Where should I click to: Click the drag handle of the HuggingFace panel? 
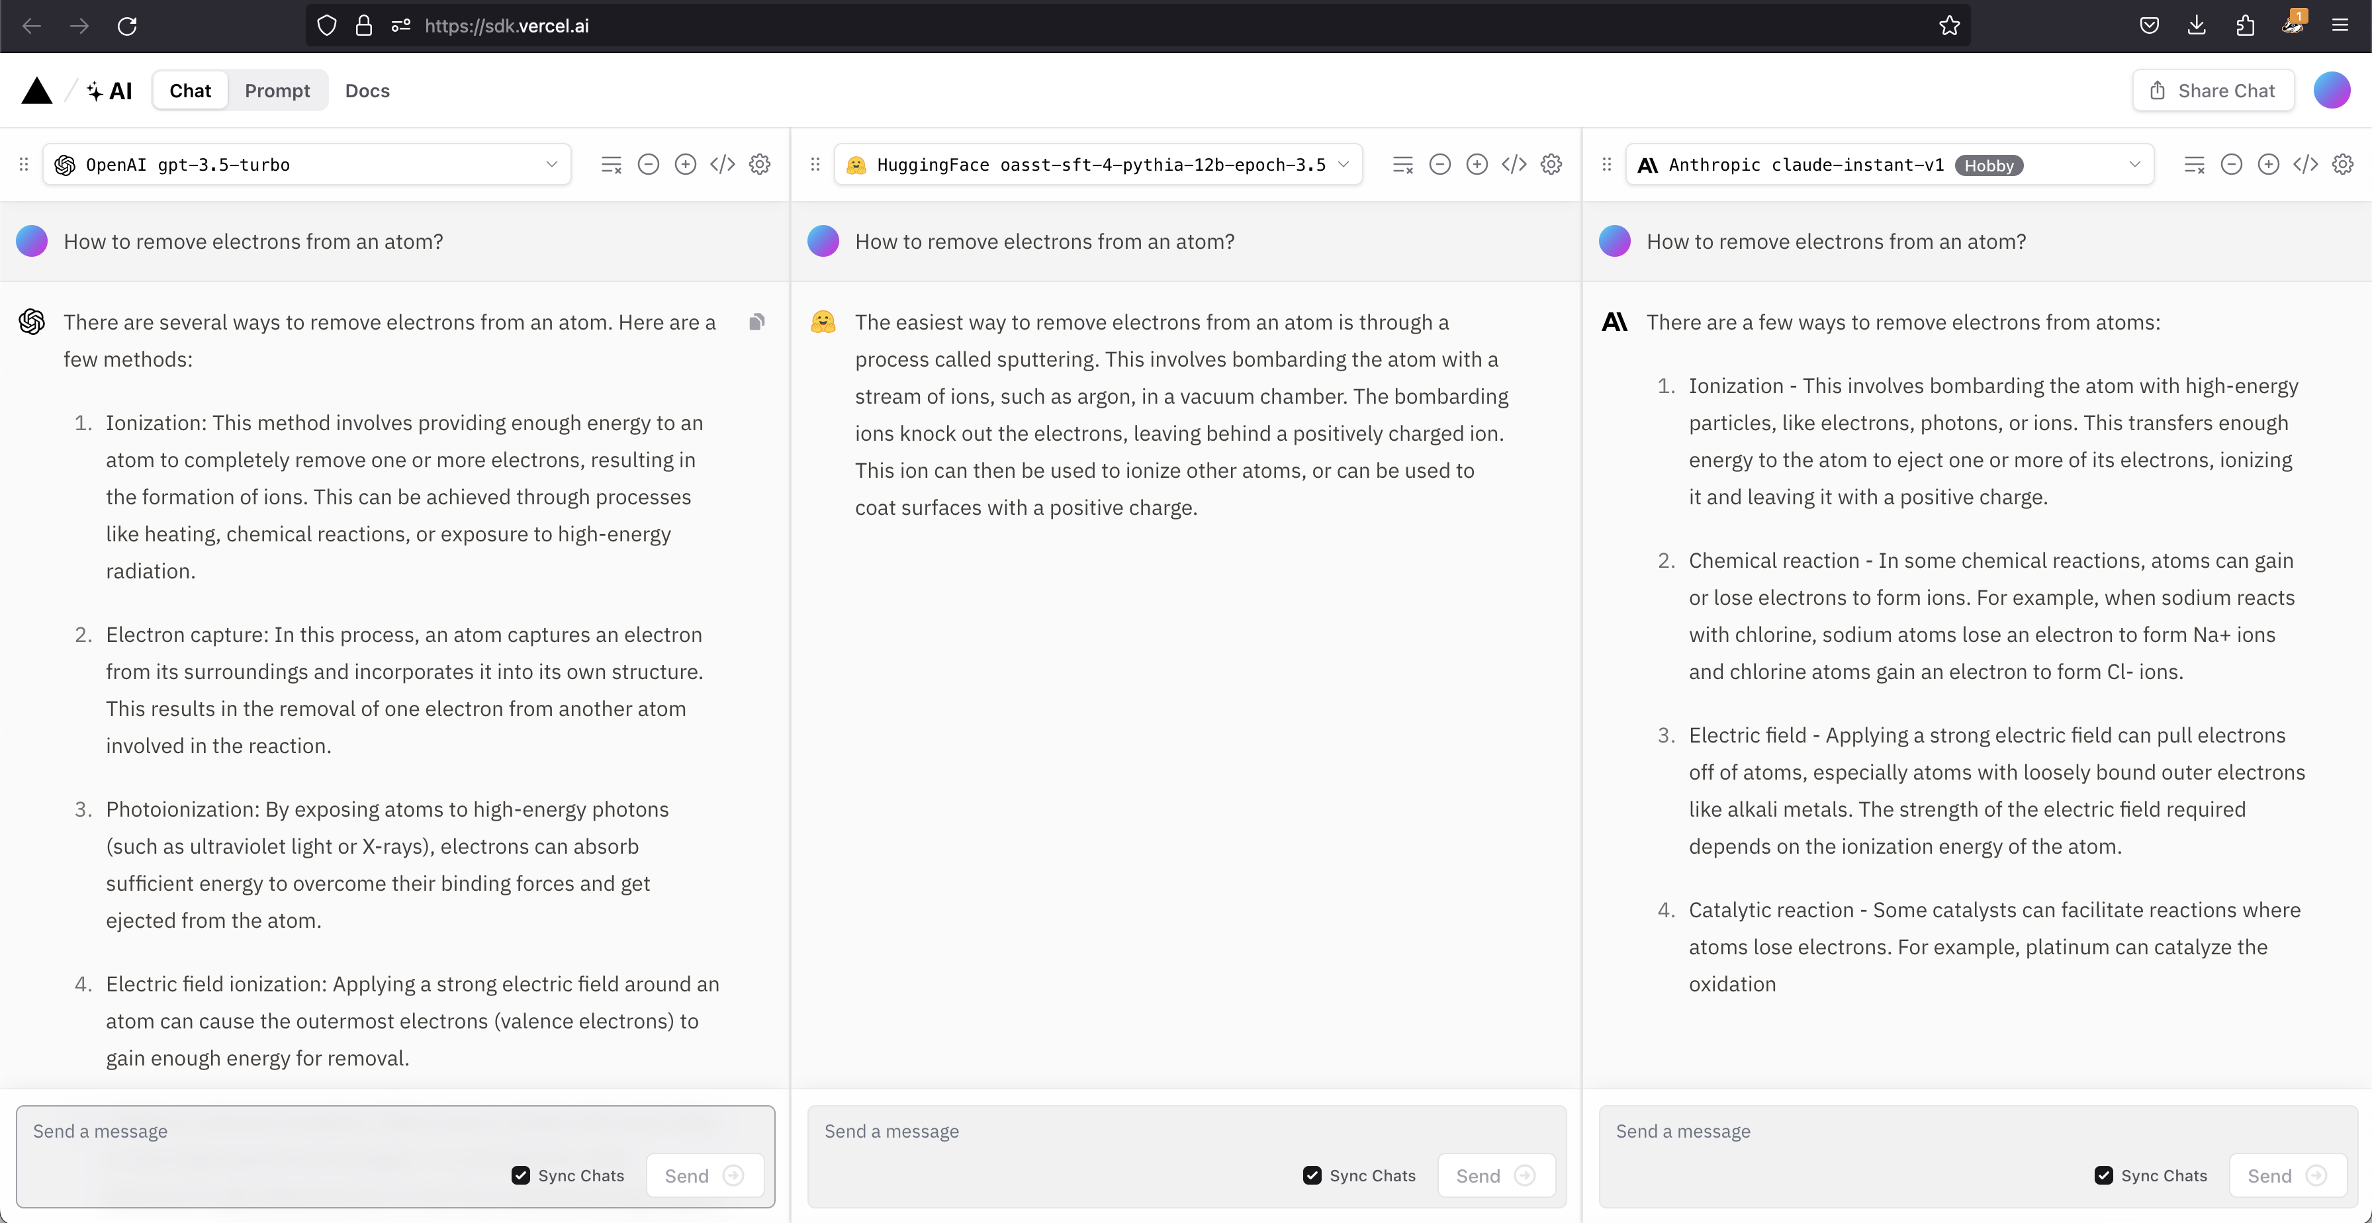pyautogui.click(x=815, y=165)
